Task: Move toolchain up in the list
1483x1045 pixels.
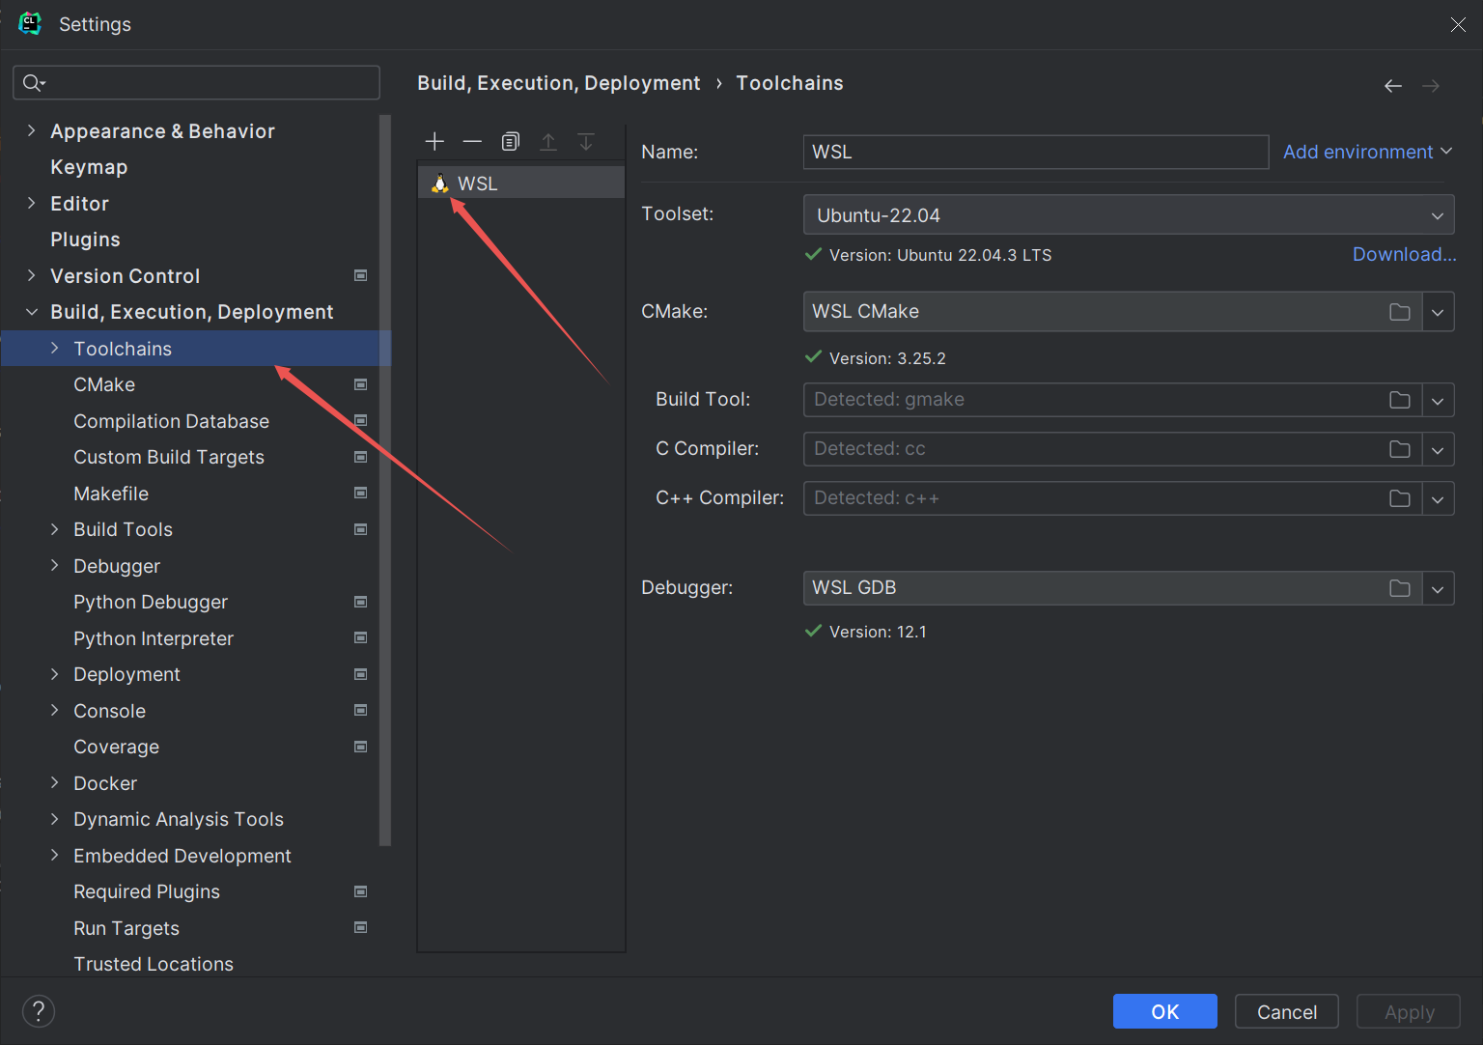Action: tap(548, 142)
